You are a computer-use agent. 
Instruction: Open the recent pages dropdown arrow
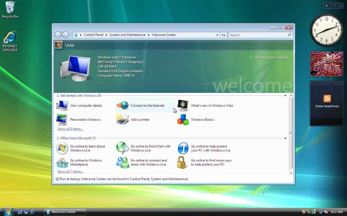point(71,35)
